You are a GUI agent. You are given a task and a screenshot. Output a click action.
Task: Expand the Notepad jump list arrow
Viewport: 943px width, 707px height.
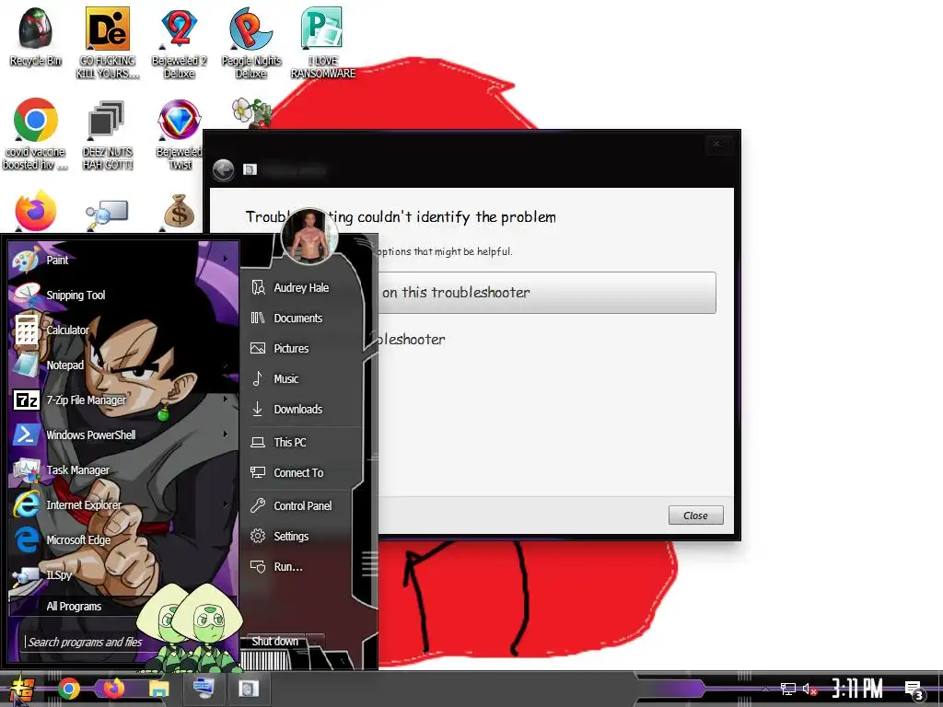(x=226, y=365)
